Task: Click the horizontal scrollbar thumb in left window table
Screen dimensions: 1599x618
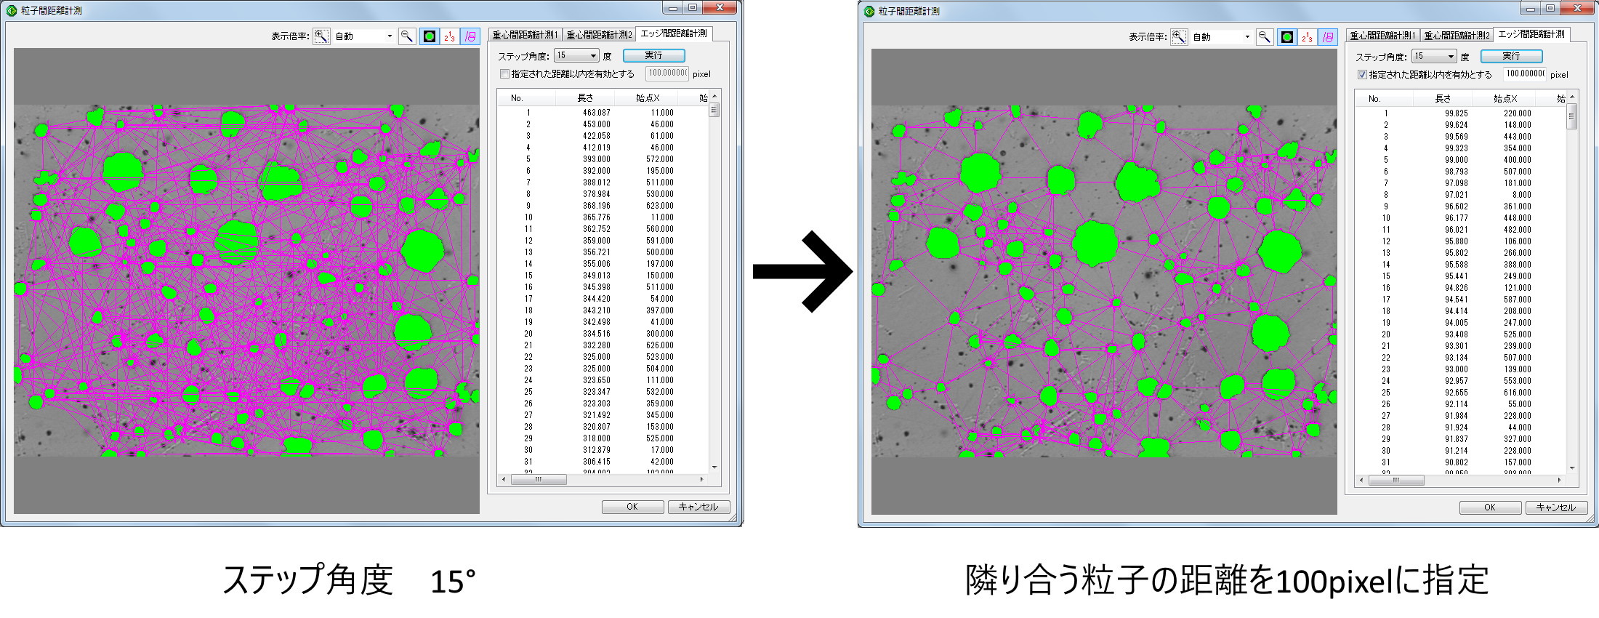Action: pyautogui.click(x=539, y=480)
